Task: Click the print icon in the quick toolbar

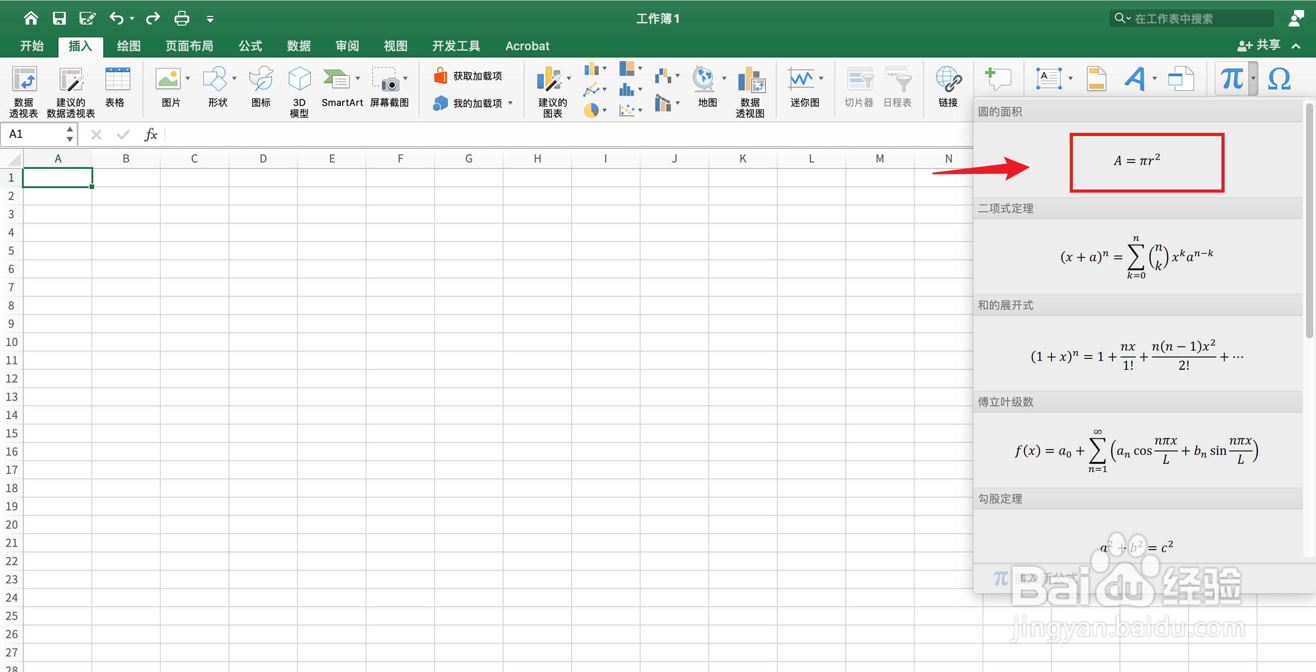Action: click(181, 19)
